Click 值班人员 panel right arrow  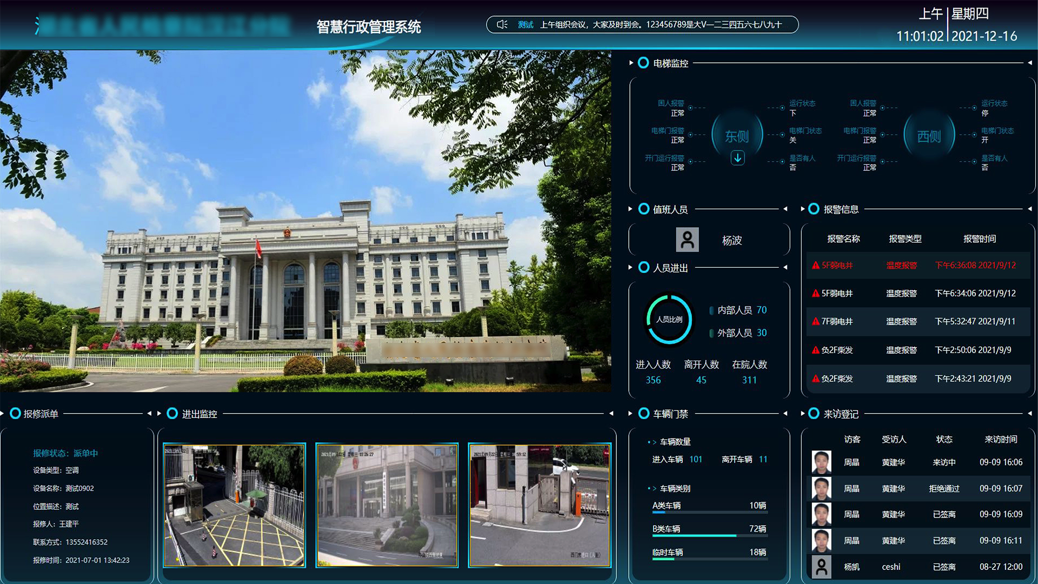pos(785,209)
